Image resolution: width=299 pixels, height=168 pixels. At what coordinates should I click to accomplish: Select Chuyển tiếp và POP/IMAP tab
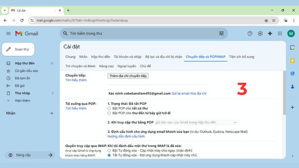click(205, 57)
